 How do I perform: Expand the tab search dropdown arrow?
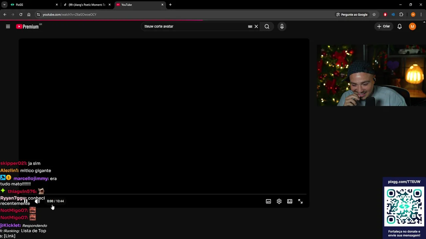[4, 5]
